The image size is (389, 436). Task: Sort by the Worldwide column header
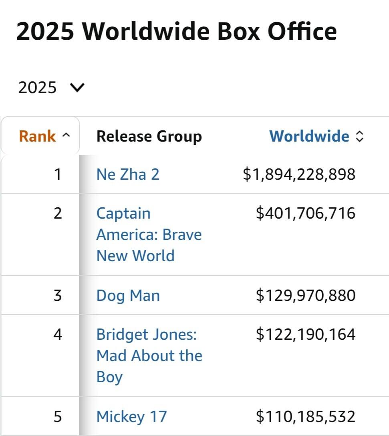(x=309, y=136)
